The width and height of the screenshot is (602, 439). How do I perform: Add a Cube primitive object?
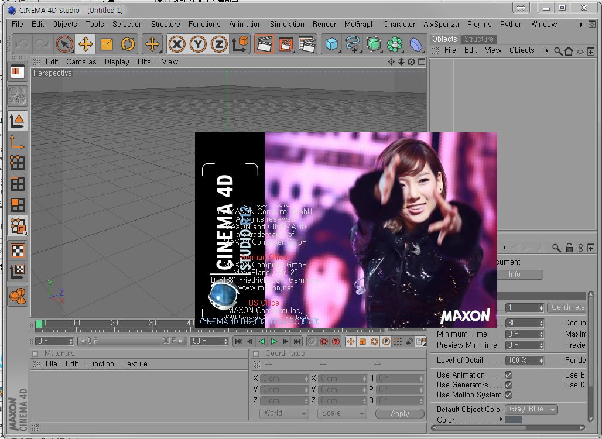331,44
